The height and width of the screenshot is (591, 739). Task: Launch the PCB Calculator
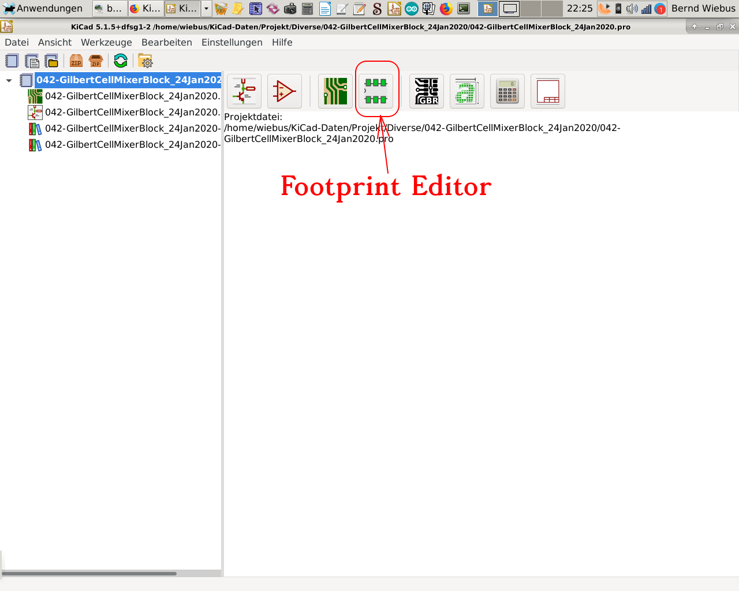pyautogui.click(x=507, y=91)
